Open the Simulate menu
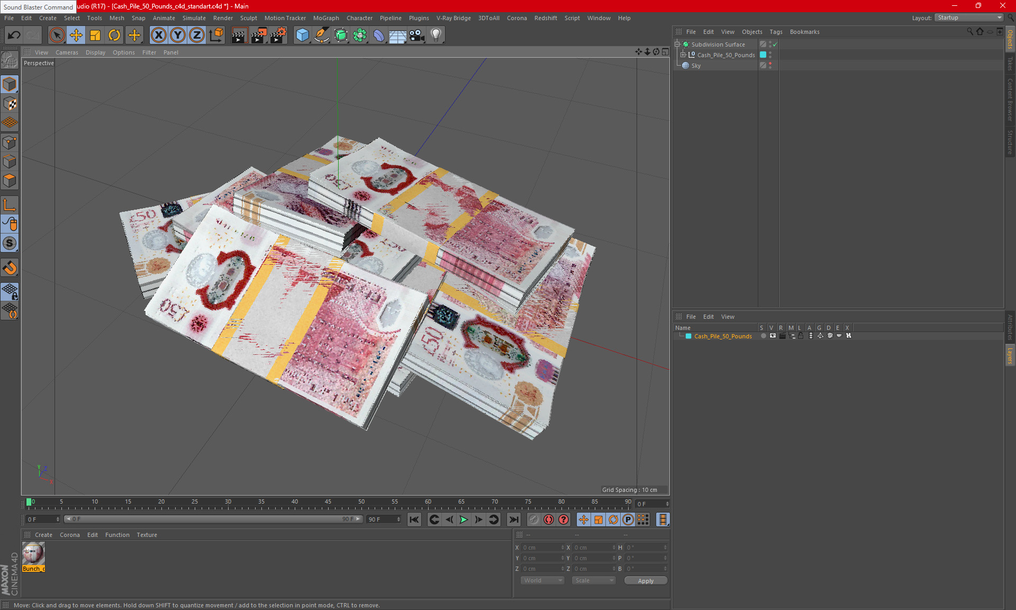The width and height of the screenshot is (1016, 610). [194, 18]
